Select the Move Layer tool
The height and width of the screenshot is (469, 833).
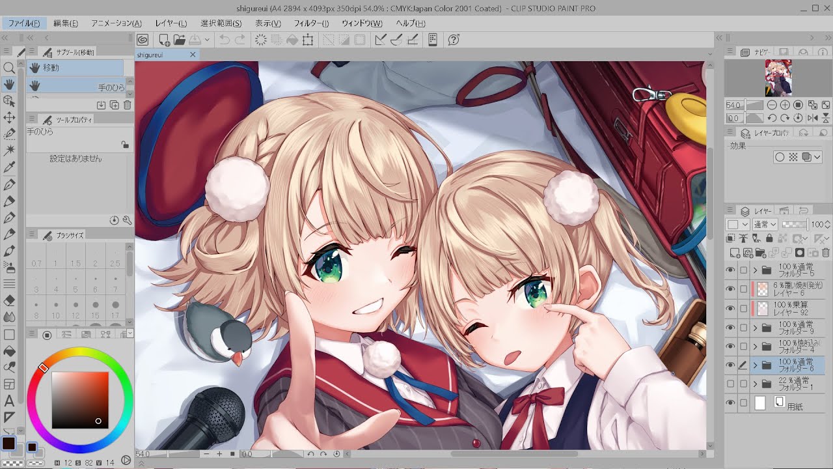tap(9, 117)
